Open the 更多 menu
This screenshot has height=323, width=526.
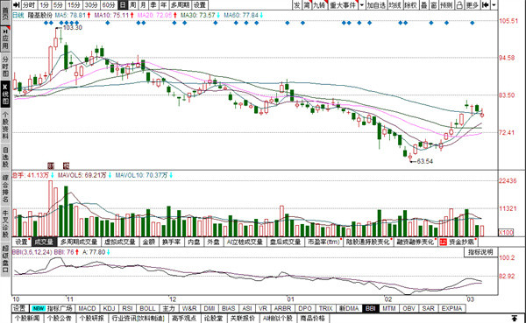point(472,5)
